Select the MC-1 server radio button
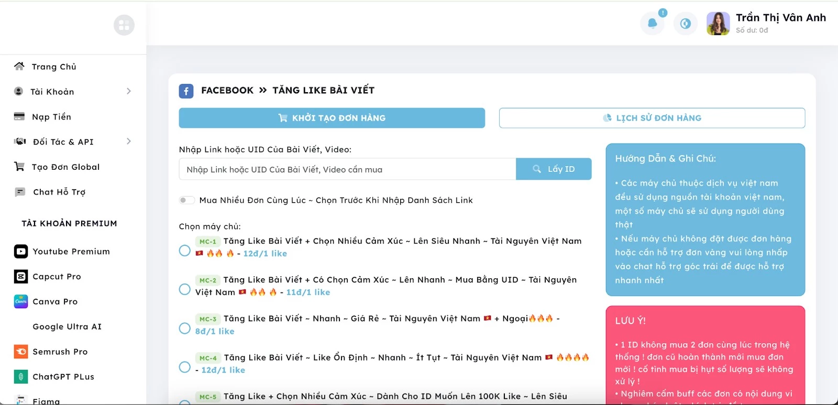Screen dimensions: 838x405 click(185, 250)
